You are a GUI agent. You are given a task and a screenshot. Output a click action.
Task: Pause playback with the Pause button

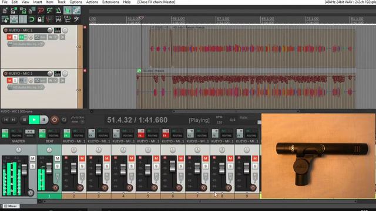tap(43, 120)
